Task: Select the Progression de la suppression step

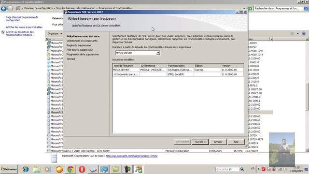Action: (x=83, y=55)
